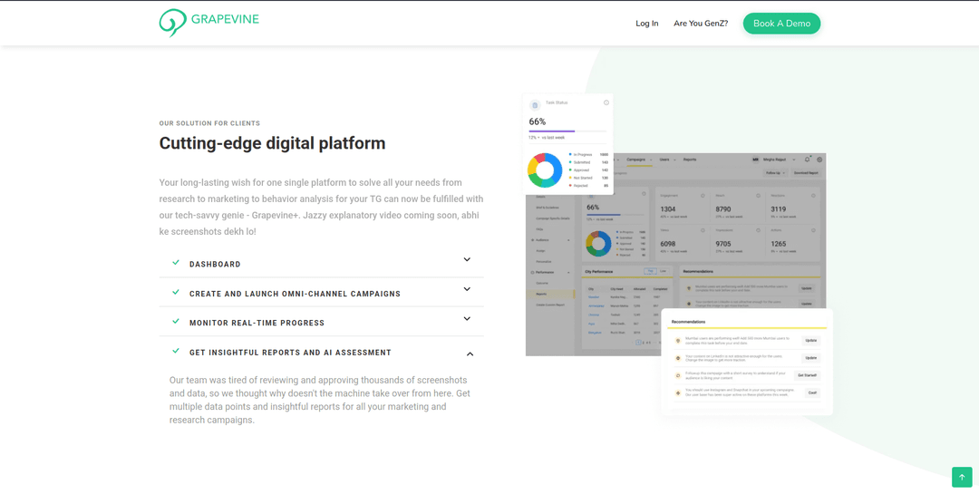Click the checkmark beside Monitor Real-Time Progress
The image size is (979, 494).
pos(176,322)
